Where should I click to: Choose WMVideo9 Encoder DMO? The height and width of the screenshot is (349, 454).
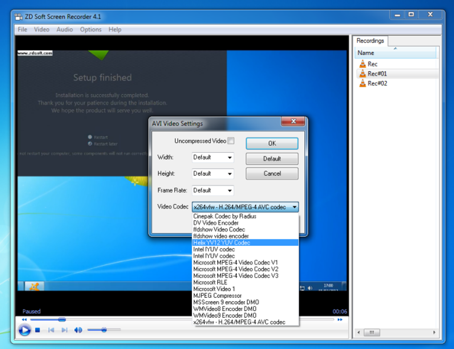click(x=245, y=316)
